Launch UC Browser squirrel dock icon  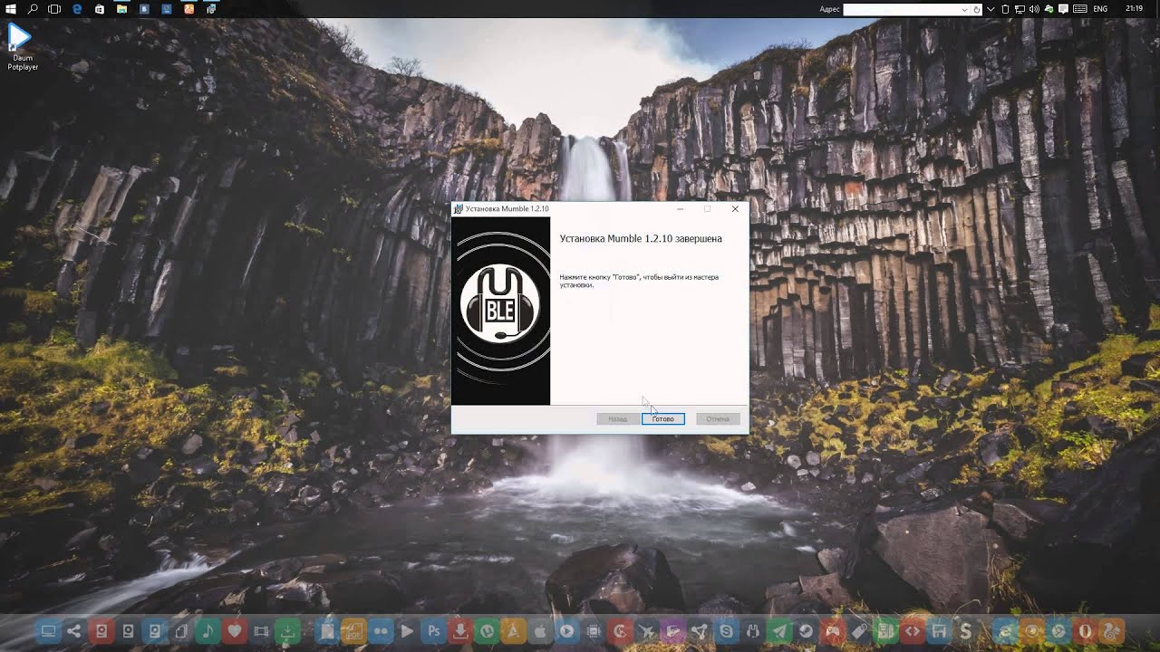click(1112, 630)
